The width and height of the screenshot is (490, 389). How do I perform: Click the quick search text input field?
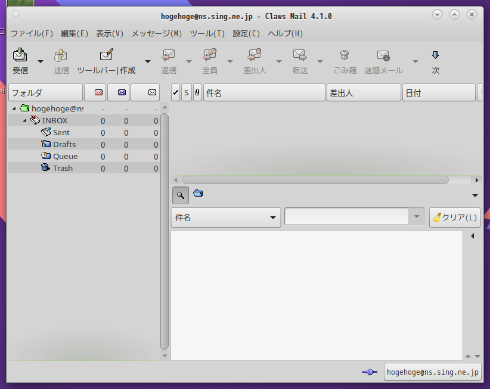346,216
